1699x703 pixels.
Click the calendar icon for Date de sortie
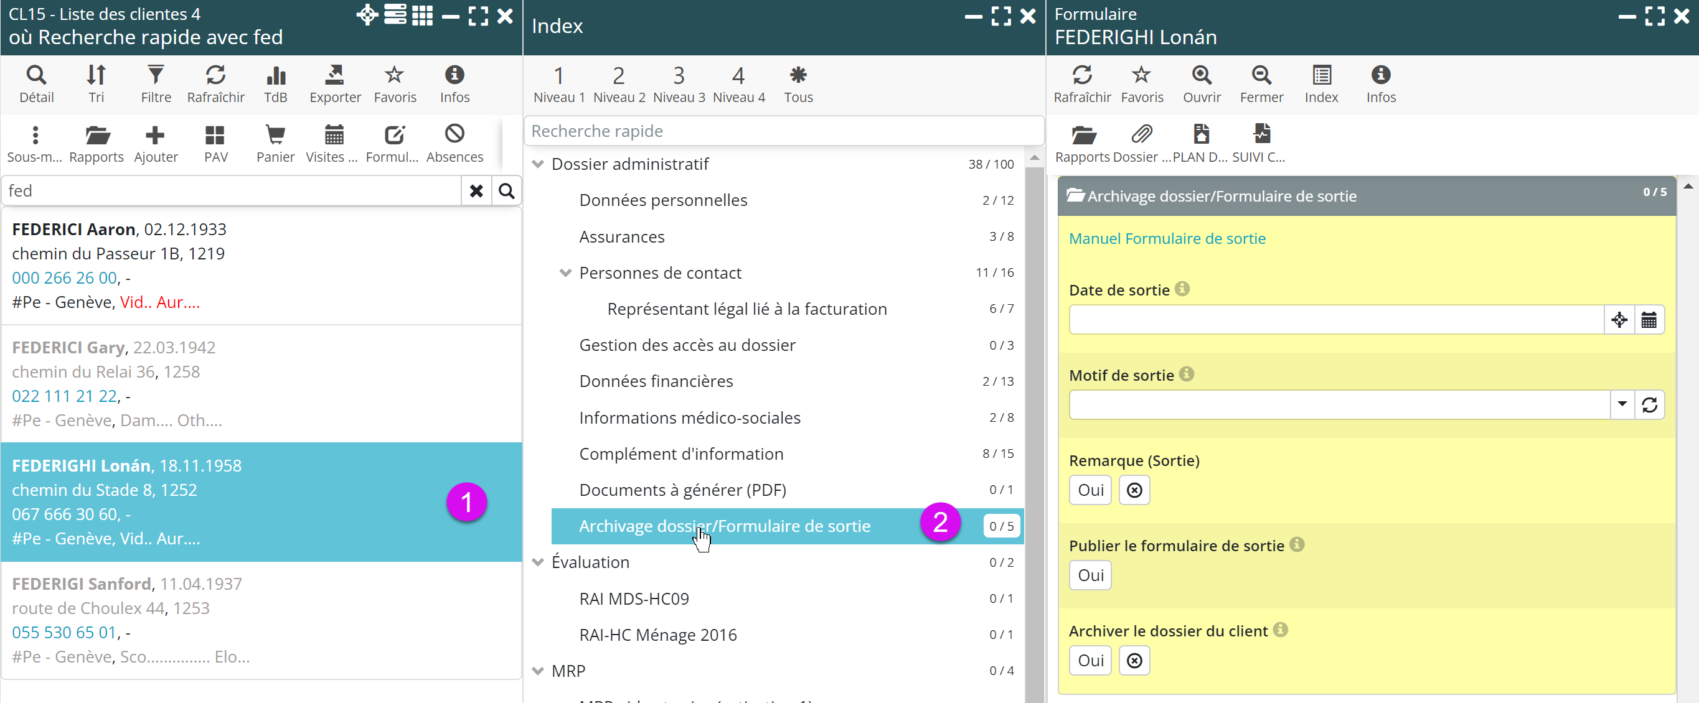point(1648,320)
